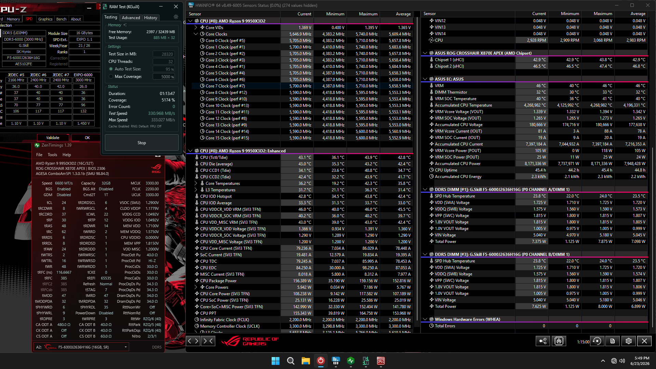Viewport: 656px width, 369px height.
Task: Collapse the CPU [#0] AMD Ryzen 9 9950X3D2 group
Action: (x=190, y=21)
